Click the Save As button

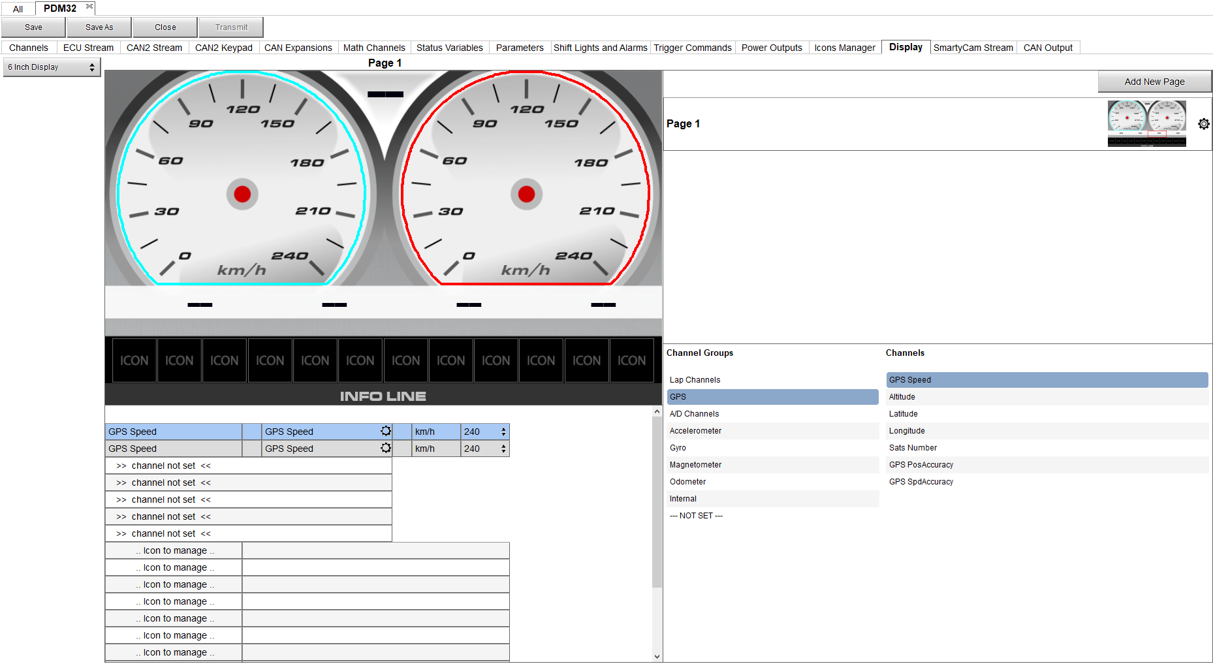click(99, 27)
